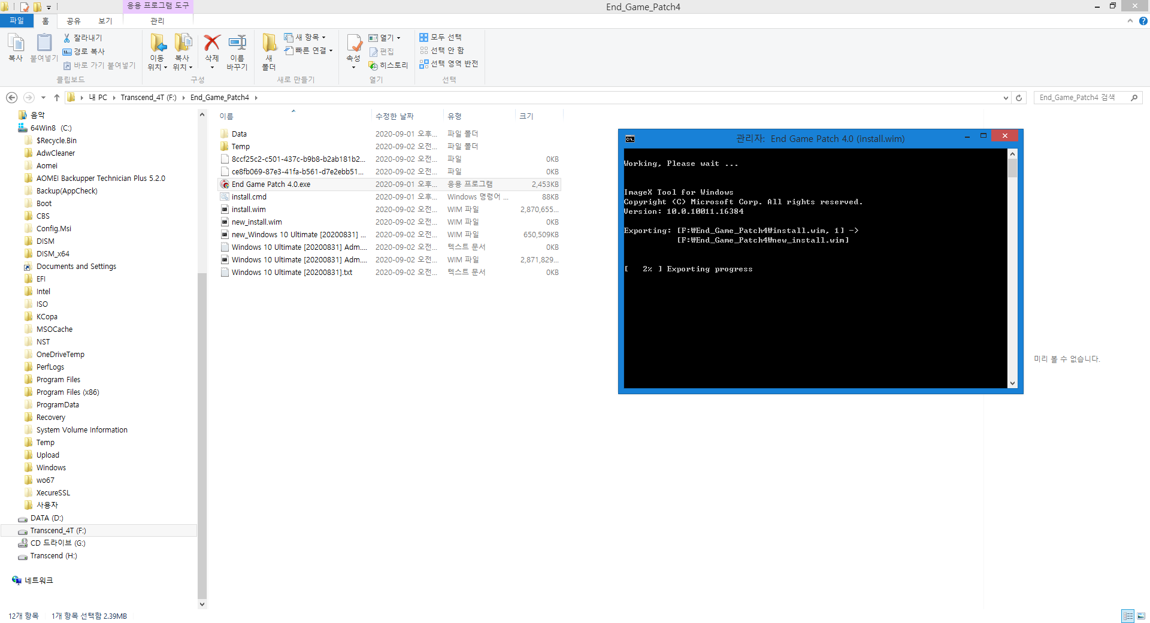Viewport: 1150px width, 623px height.
Task: Click Edit (편집) in the ribbon
Action: 382,52
